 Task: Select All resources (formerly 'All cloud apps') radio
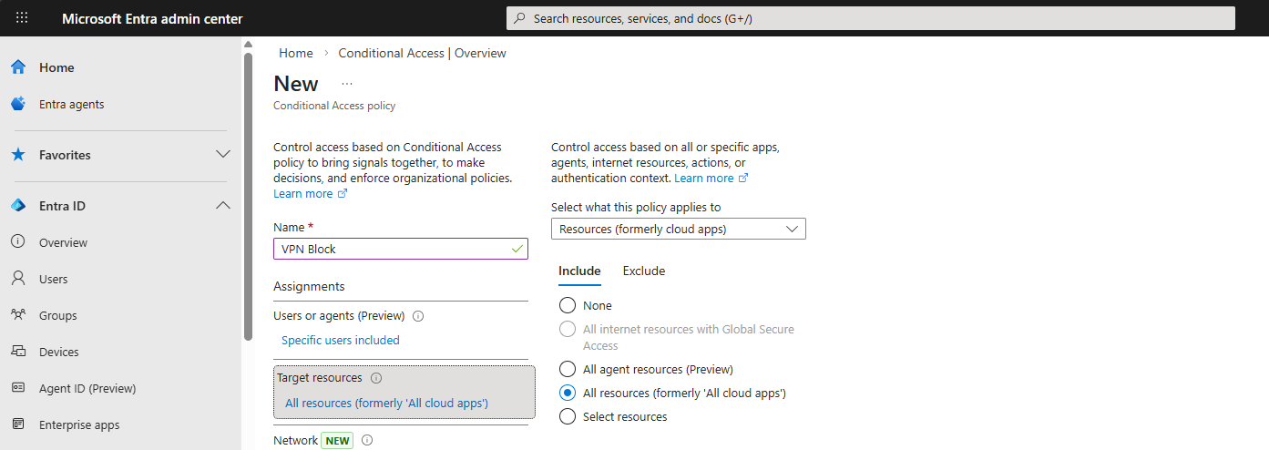coord(568,393)
